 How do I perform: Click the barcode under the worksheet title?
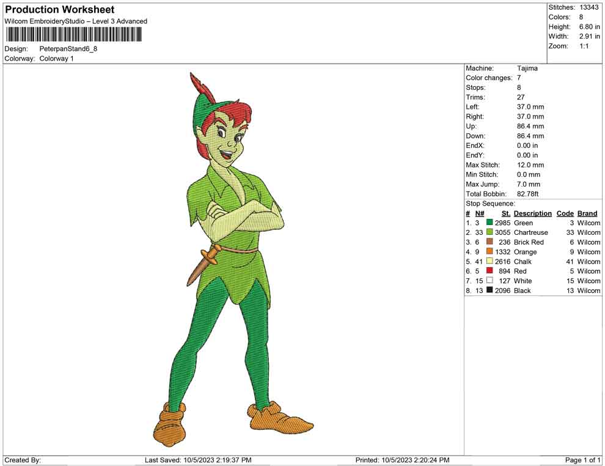[x=73, y=35]
